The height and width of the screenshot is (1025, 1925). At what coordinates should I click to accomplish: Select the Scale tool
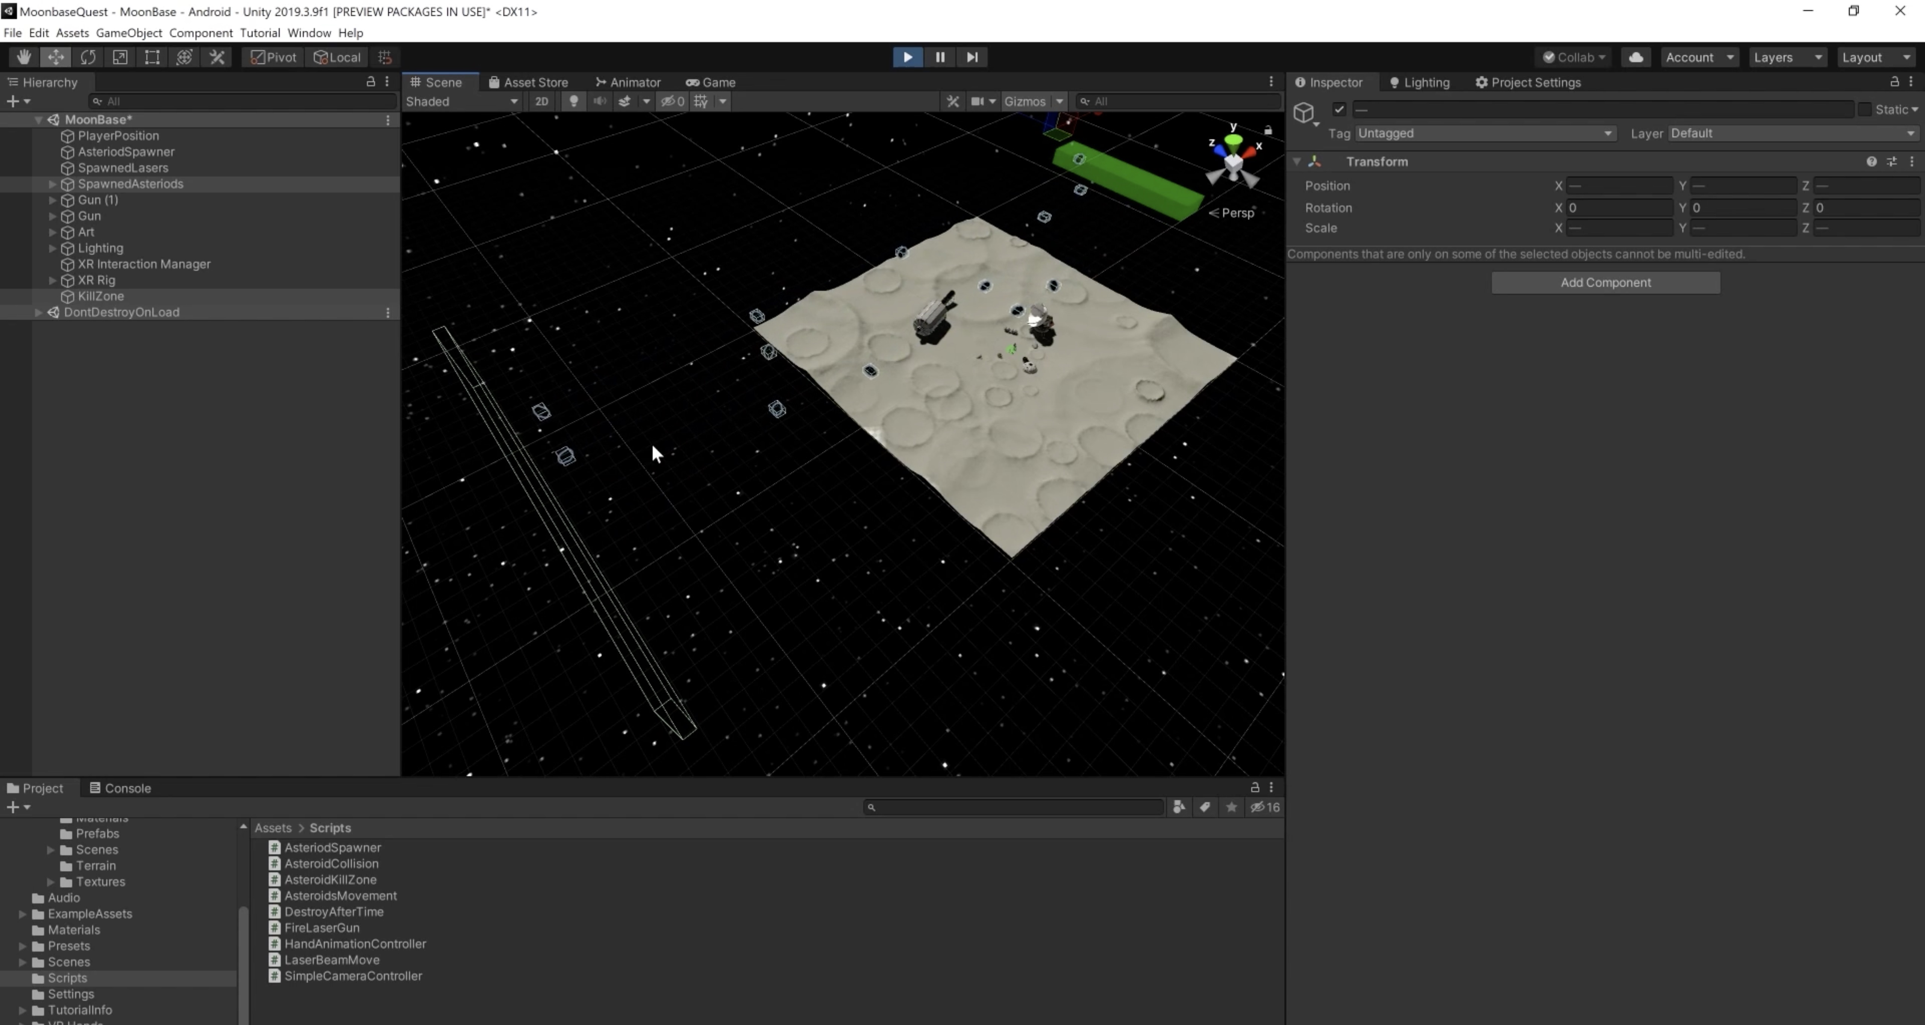click(120, 57)
